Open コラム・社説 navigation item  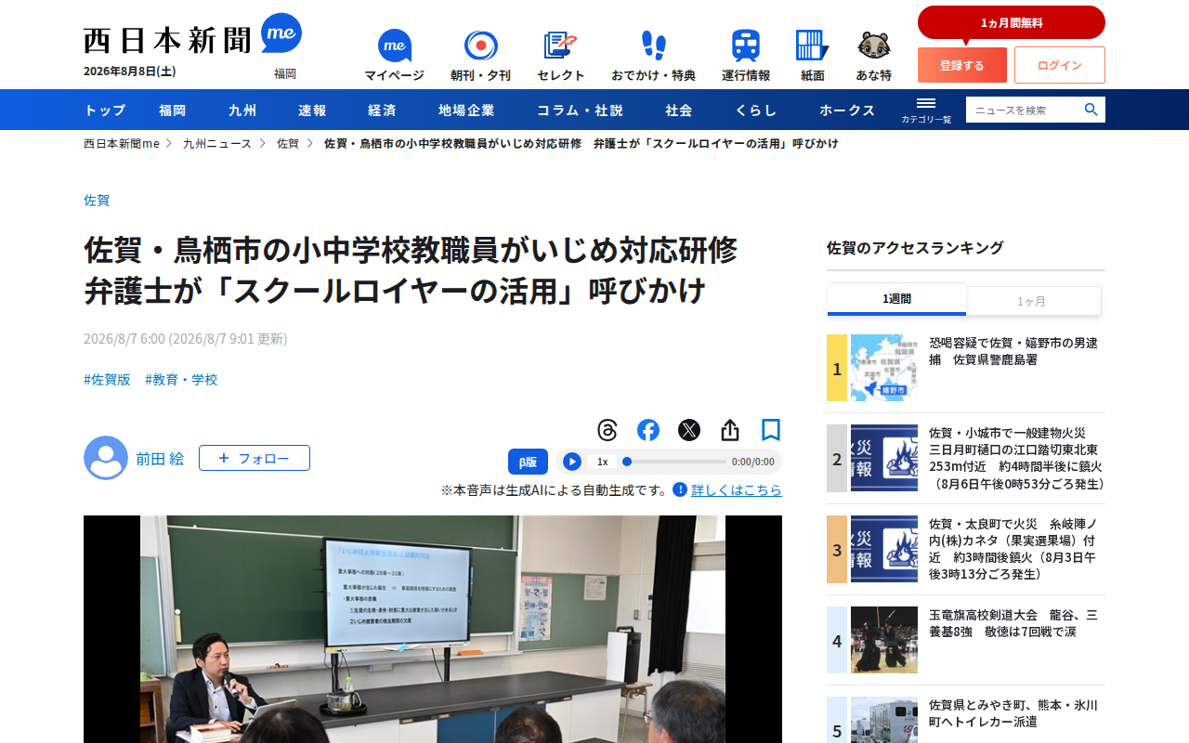(580, 110)
